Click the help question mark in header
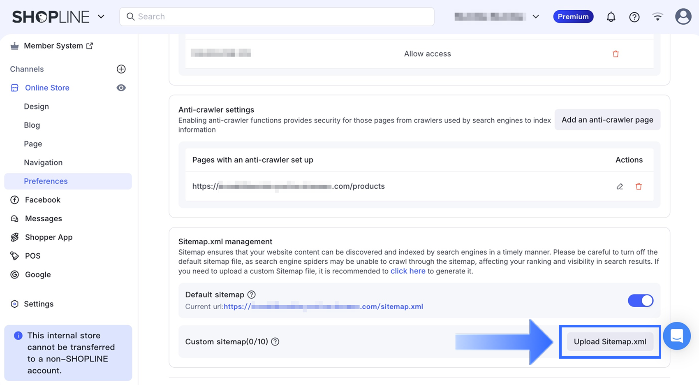This screenshot has width=699, height=385. pyautogui.click(x=634, y=17)
